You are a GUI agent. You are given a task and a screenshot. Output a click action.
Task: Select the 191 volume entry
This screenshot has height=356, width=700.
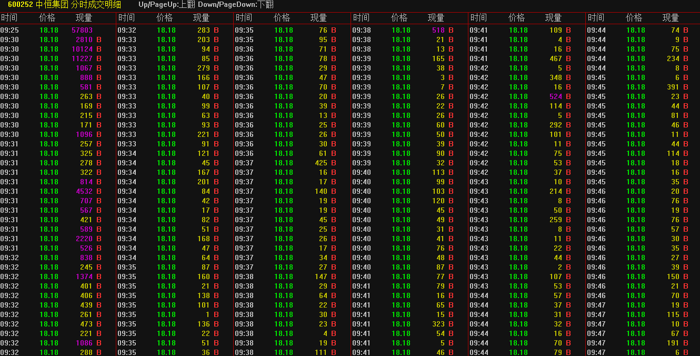tap(673, 343)
